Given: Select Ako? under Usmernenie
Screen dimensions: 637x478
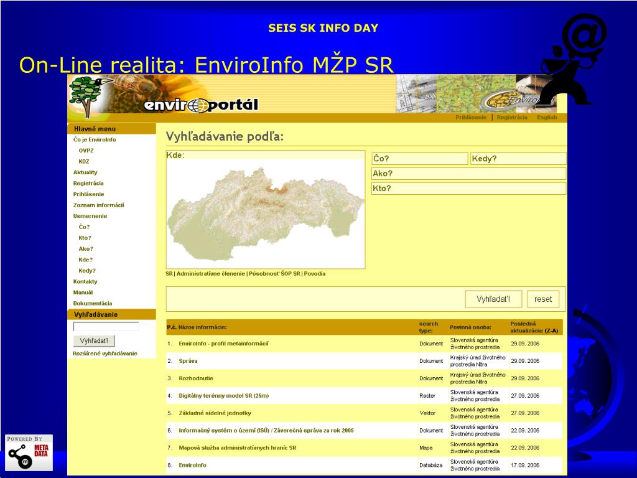Looking at the screenshot, I should (86, 249).
